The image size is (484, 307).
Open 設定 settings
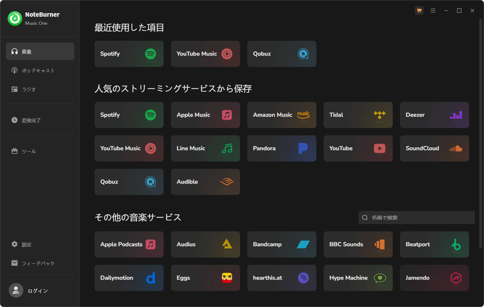point(40,244)
